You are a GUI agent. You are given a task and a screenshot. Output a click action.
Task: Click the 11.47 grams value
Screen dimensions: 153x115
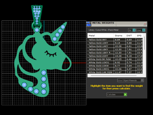pos(118,72)
